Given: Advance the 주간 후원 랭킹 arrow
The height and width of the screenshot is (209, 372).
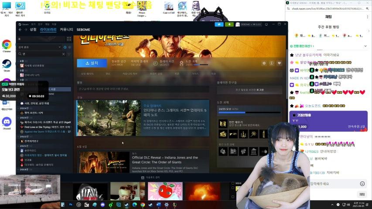Looking at the screenshot, I should coord(369,31).
